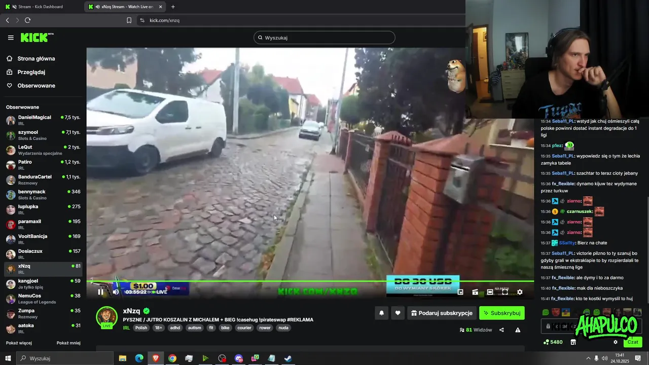Close the xNzq Stream tab

point(161,7)
